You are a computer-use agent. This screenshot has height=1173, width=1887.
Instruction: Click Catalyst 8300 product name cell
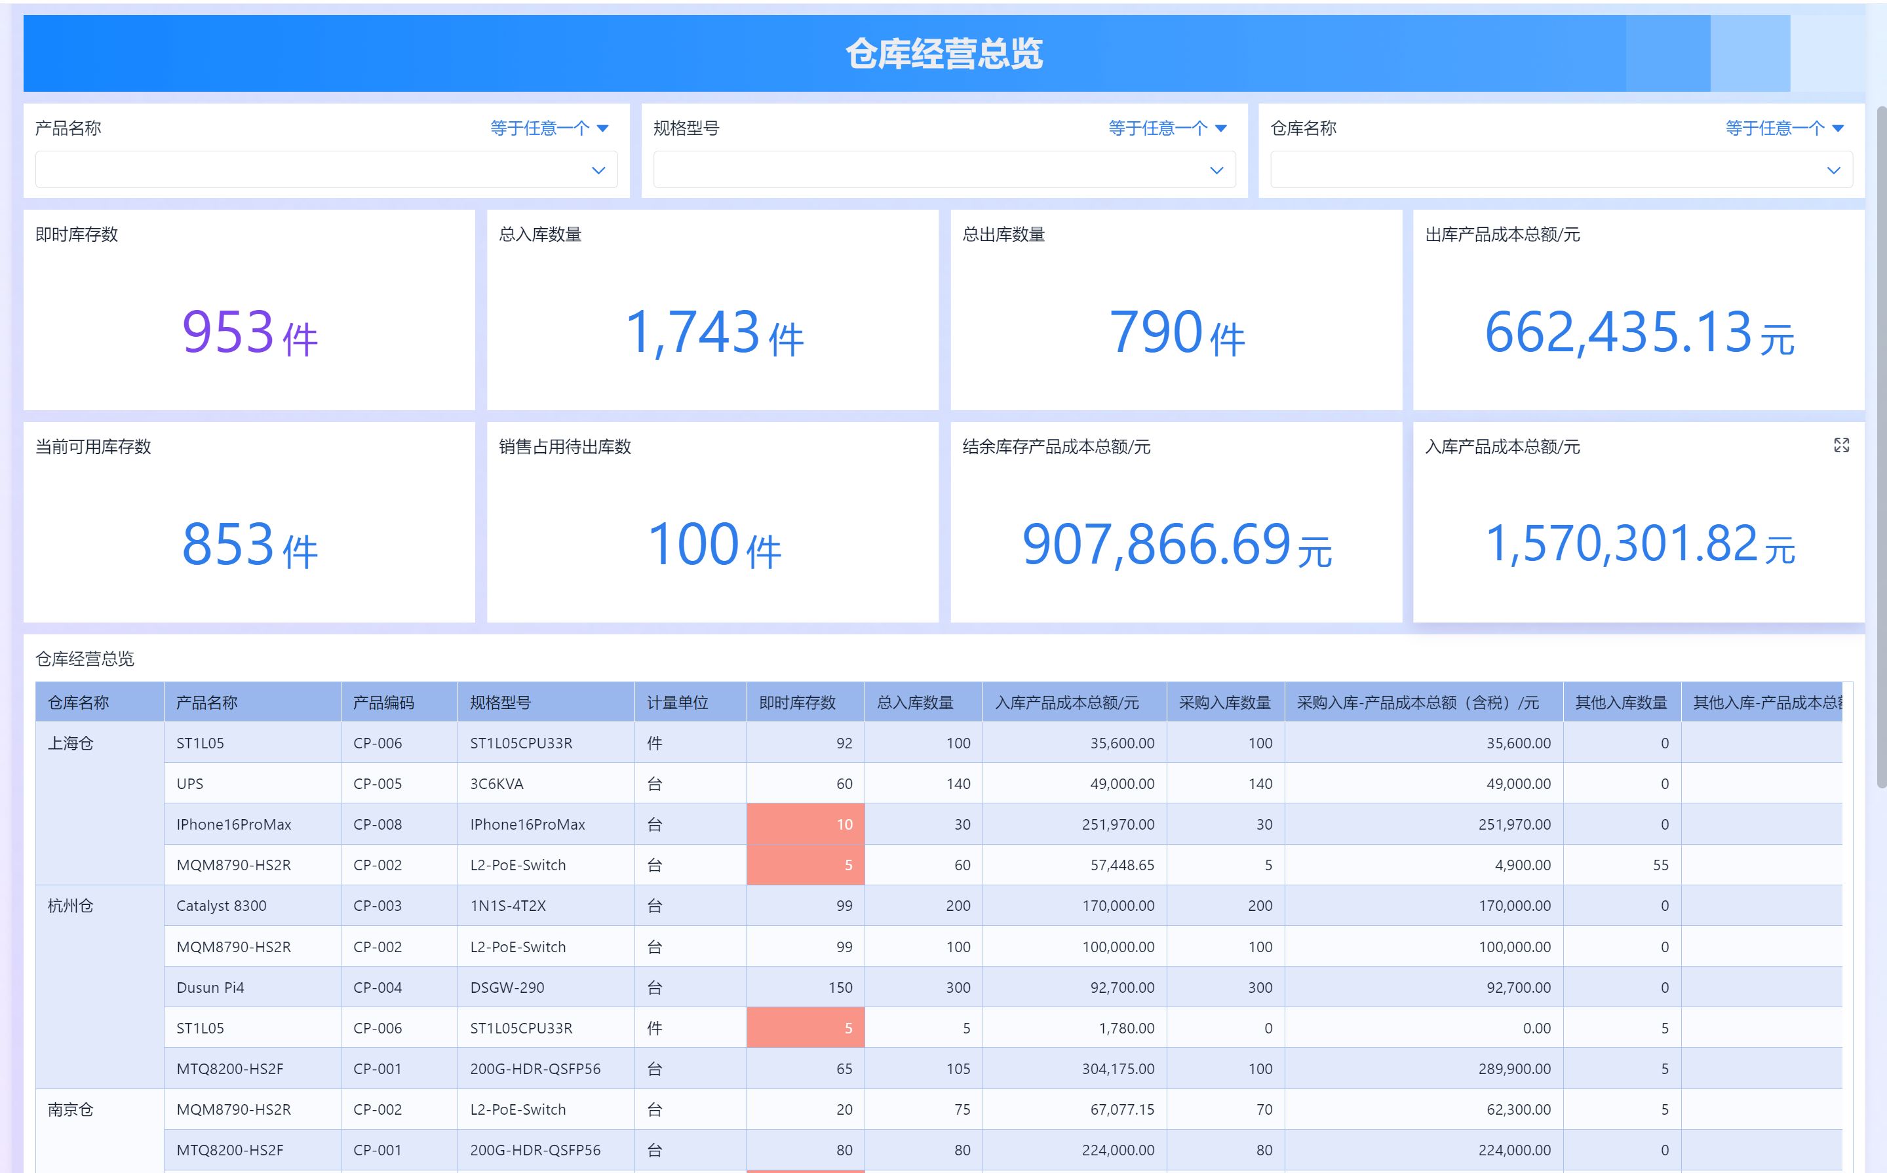click(x=221, y=906)
